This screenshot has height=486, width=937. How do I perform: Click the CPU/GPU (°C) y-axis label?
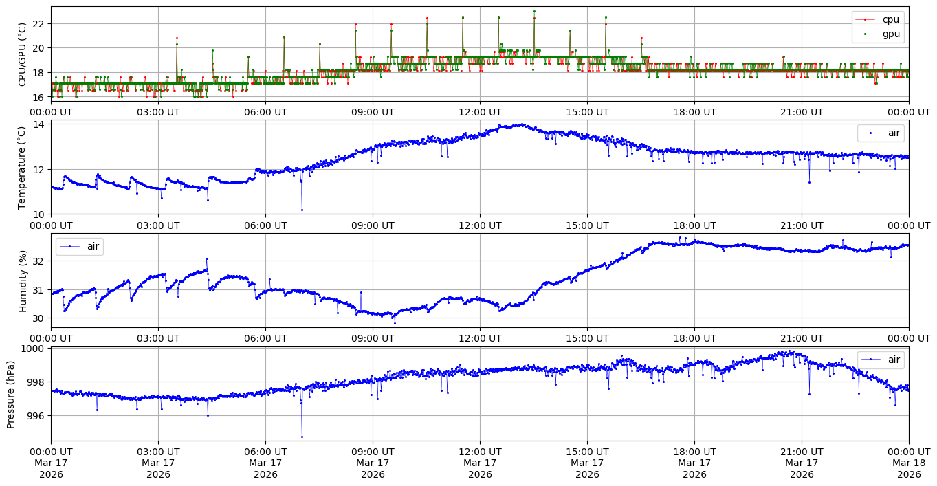[22, 54]
